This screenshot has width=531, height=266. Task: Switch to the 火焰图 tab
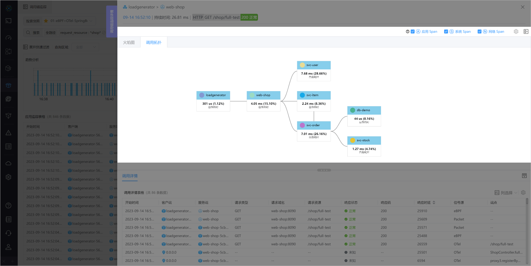[129, 42]
